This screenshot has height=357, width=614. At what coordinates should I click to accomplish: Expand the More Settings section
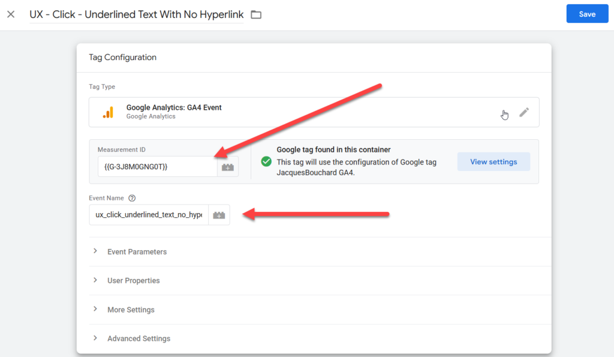131,310
